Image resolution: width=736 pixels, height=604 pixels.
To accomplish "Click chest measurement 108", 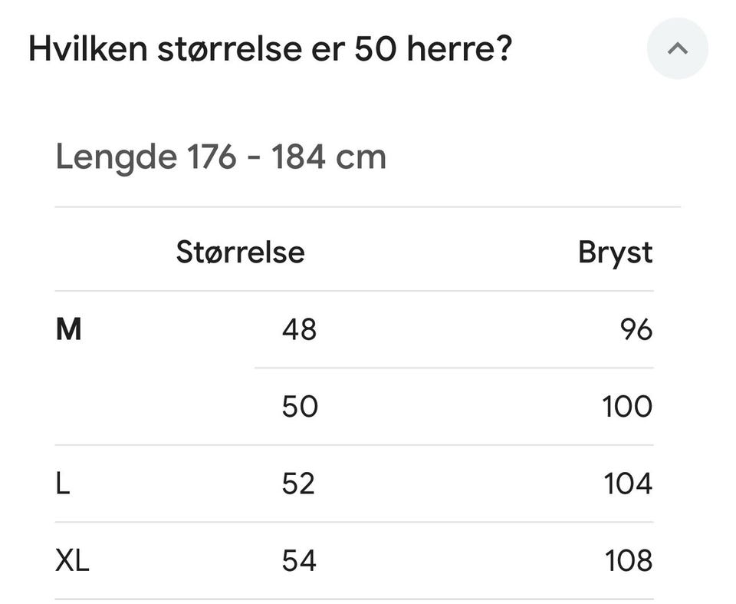I will pos(629,560).
